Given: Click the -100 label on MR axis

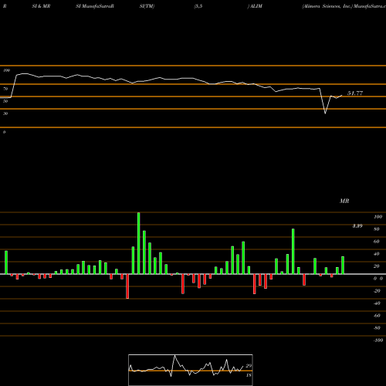Looking at the screenshot, I should click(378, 340).
